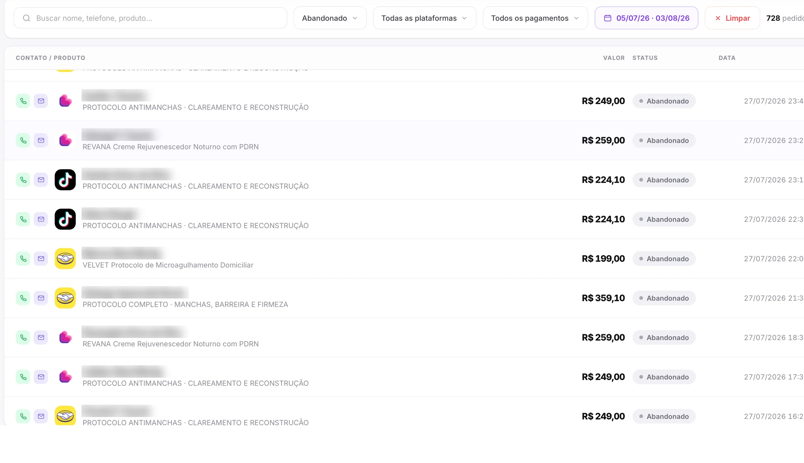
Task: Click email icon in PROTOCOLO COMPLETO row
Action: tap(41, 298)
